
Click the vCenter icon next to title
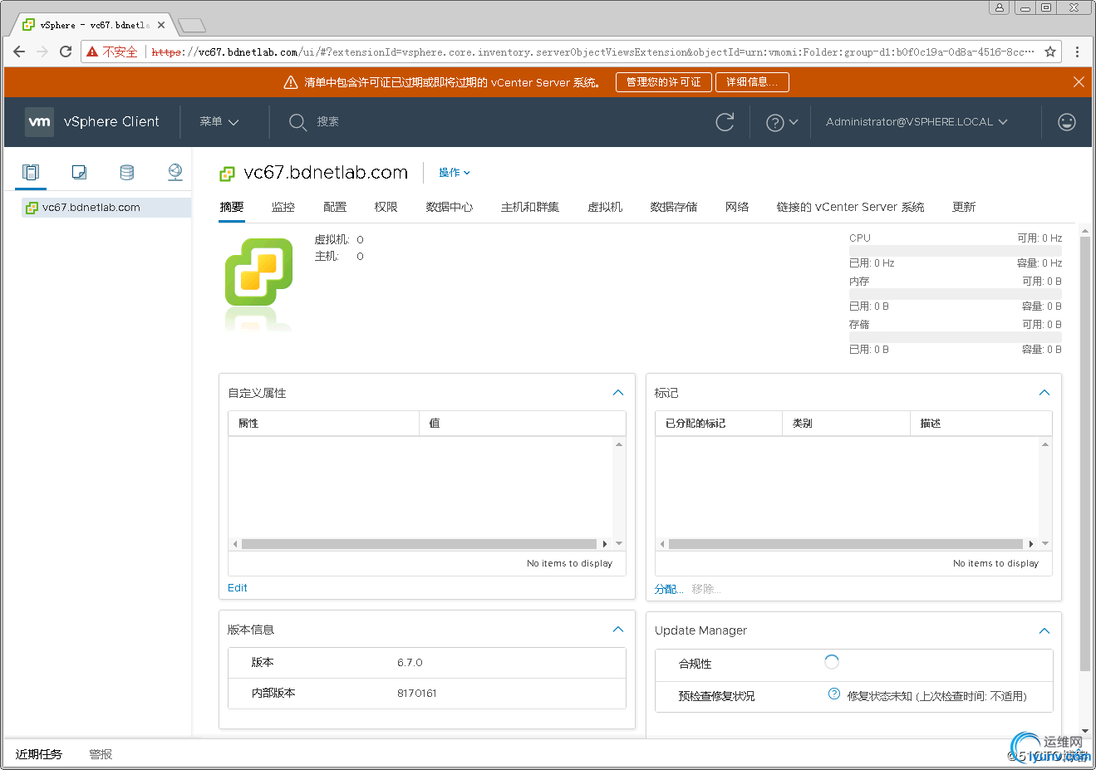(x=227, y=174)
